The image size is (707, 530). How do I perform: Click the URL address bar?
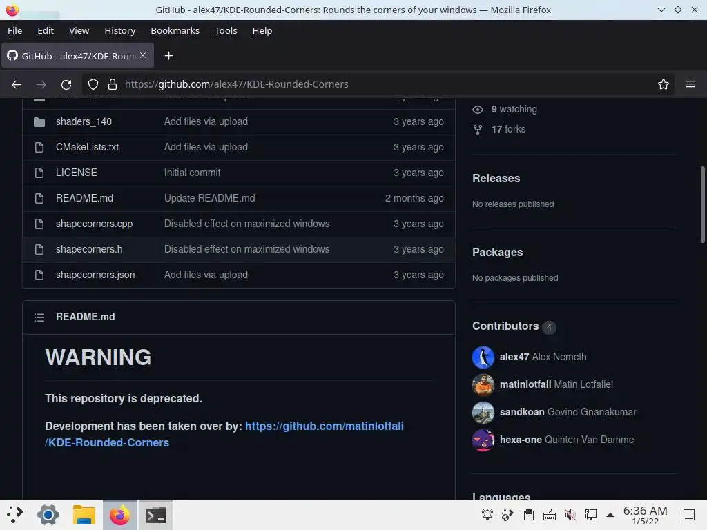click(x=379, y=84)
